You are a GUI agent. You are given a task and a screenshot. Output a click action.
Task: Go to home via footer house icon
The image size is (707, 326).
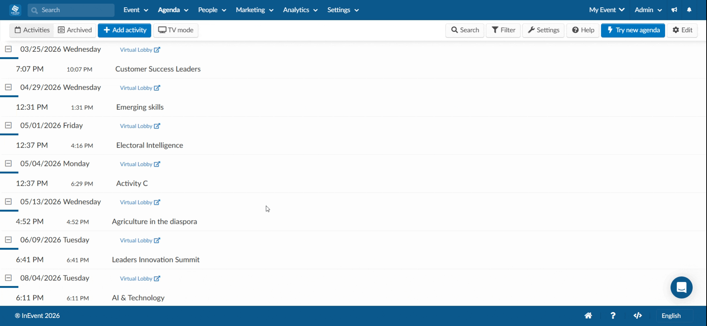pyautogui.click(x=588, y=316)
